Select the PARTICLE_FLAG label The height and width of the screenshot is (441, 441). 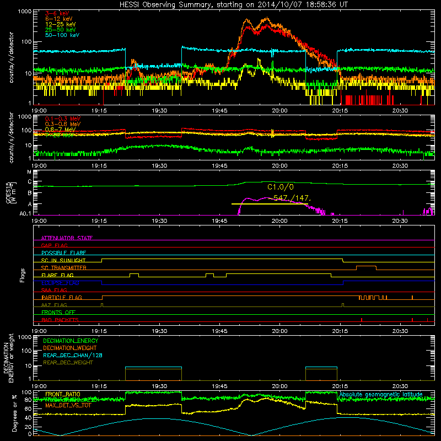point(62,298)
